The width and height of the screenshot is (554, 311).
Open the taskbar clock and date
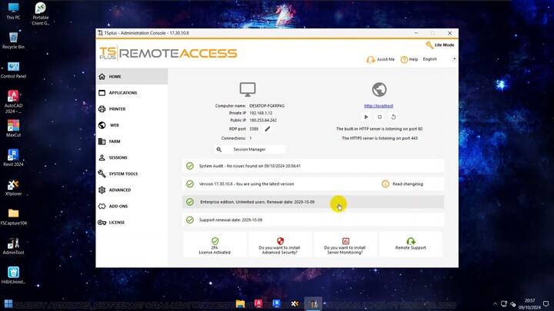[x=529, y=304]
